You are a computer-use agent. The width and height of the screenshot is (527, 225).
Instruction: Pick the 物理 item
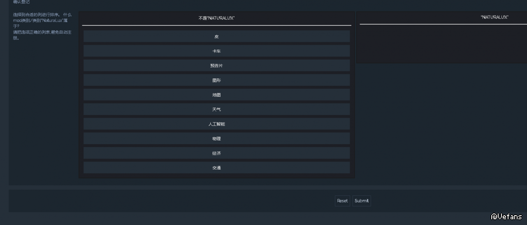tap(216, 139)
